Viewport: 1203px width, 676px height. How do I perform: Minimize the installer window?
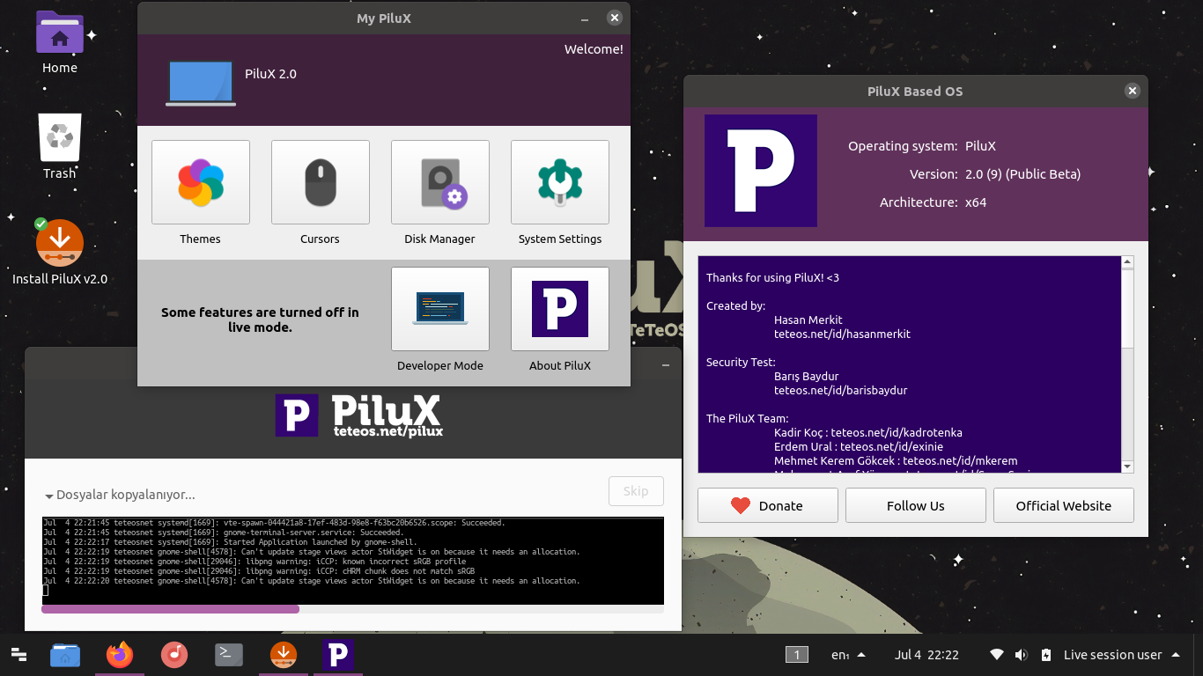(666, 364)
